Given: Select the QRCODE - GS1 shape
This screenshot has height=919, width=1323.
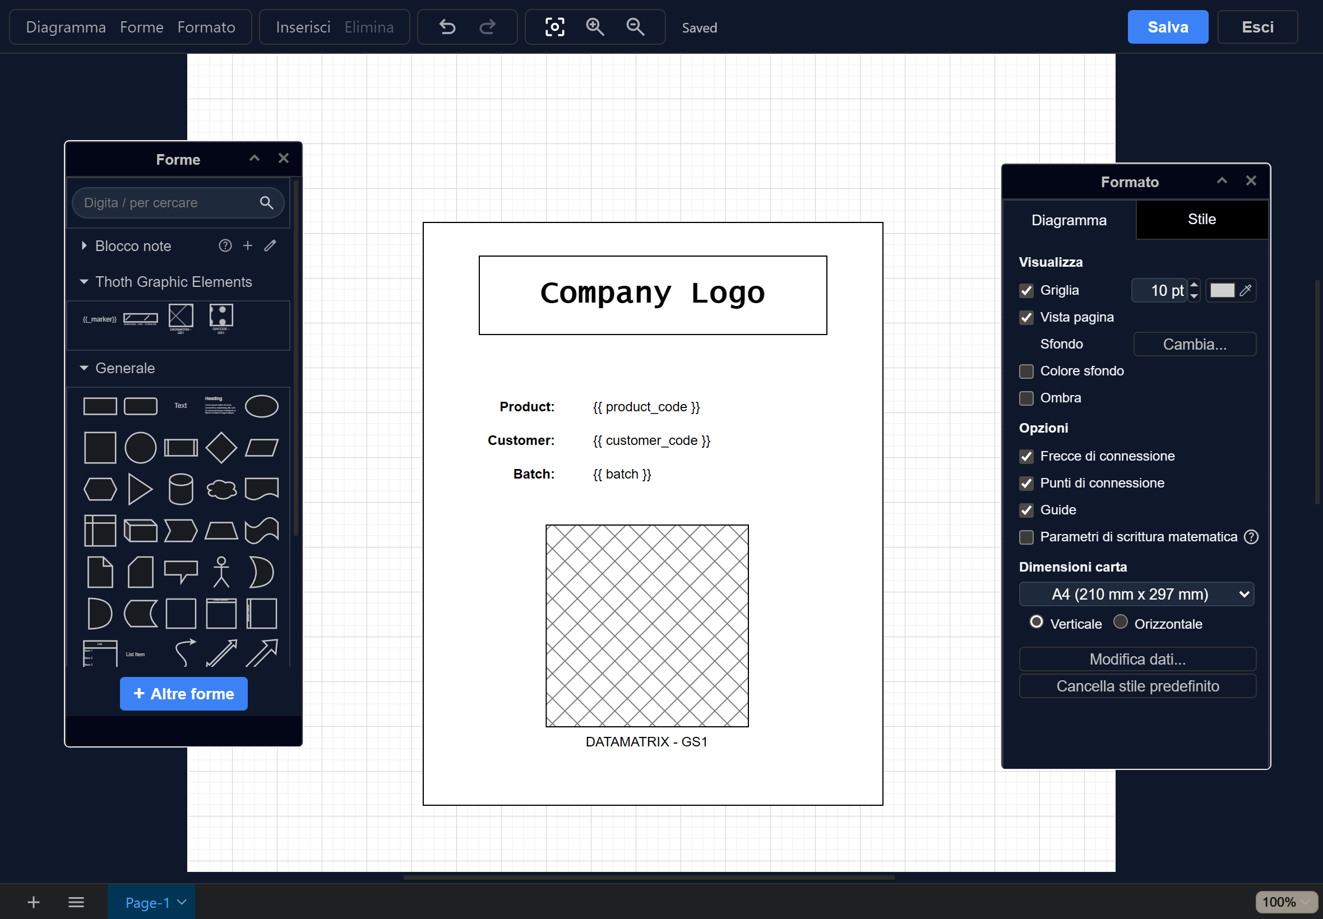Looking at the screenshot, I should pyautogui.click(x=221, y=318).
